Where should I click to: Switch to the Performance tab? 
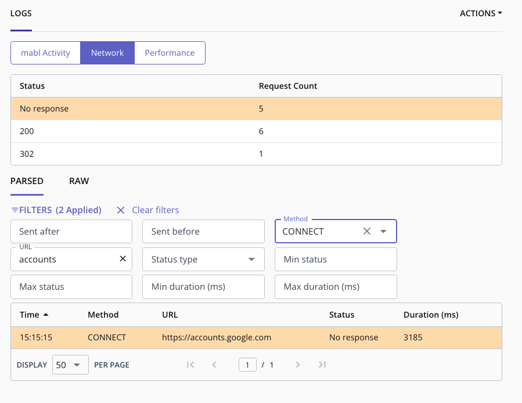170,53
